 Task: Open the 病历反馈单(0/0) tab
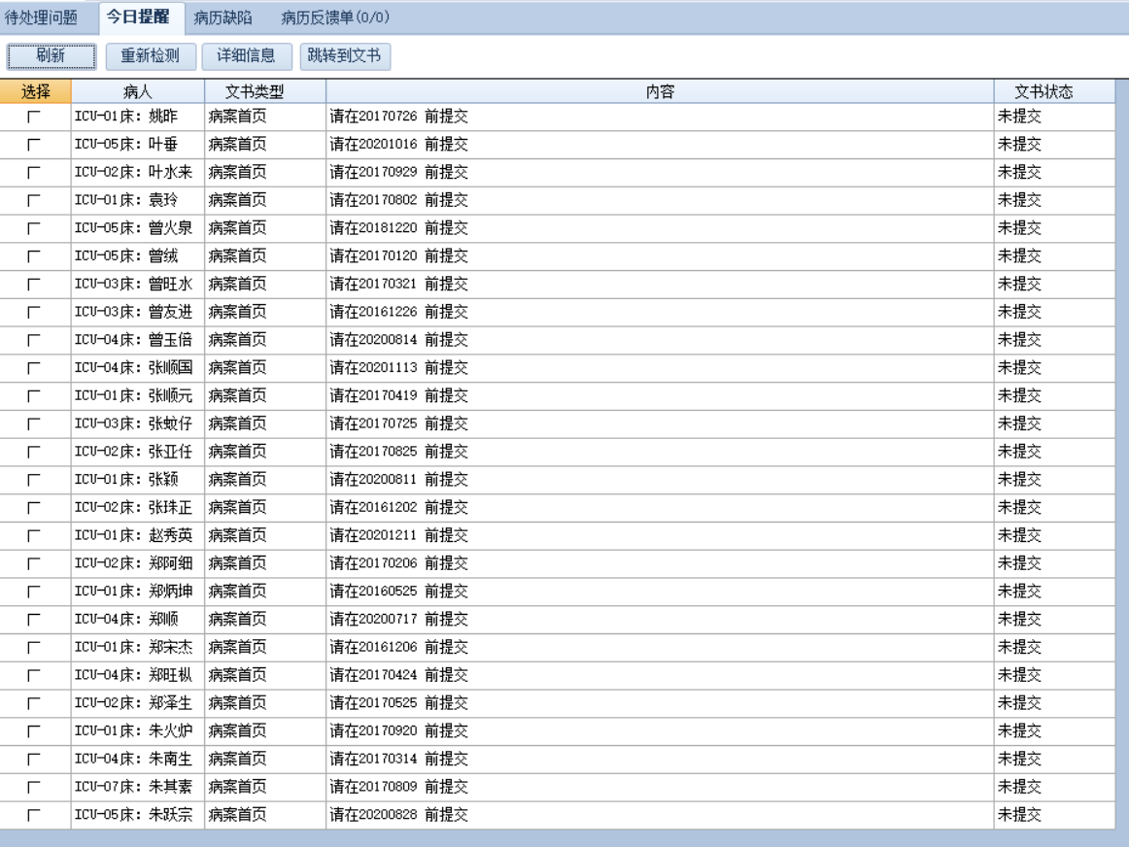click(x=335, y=18)
